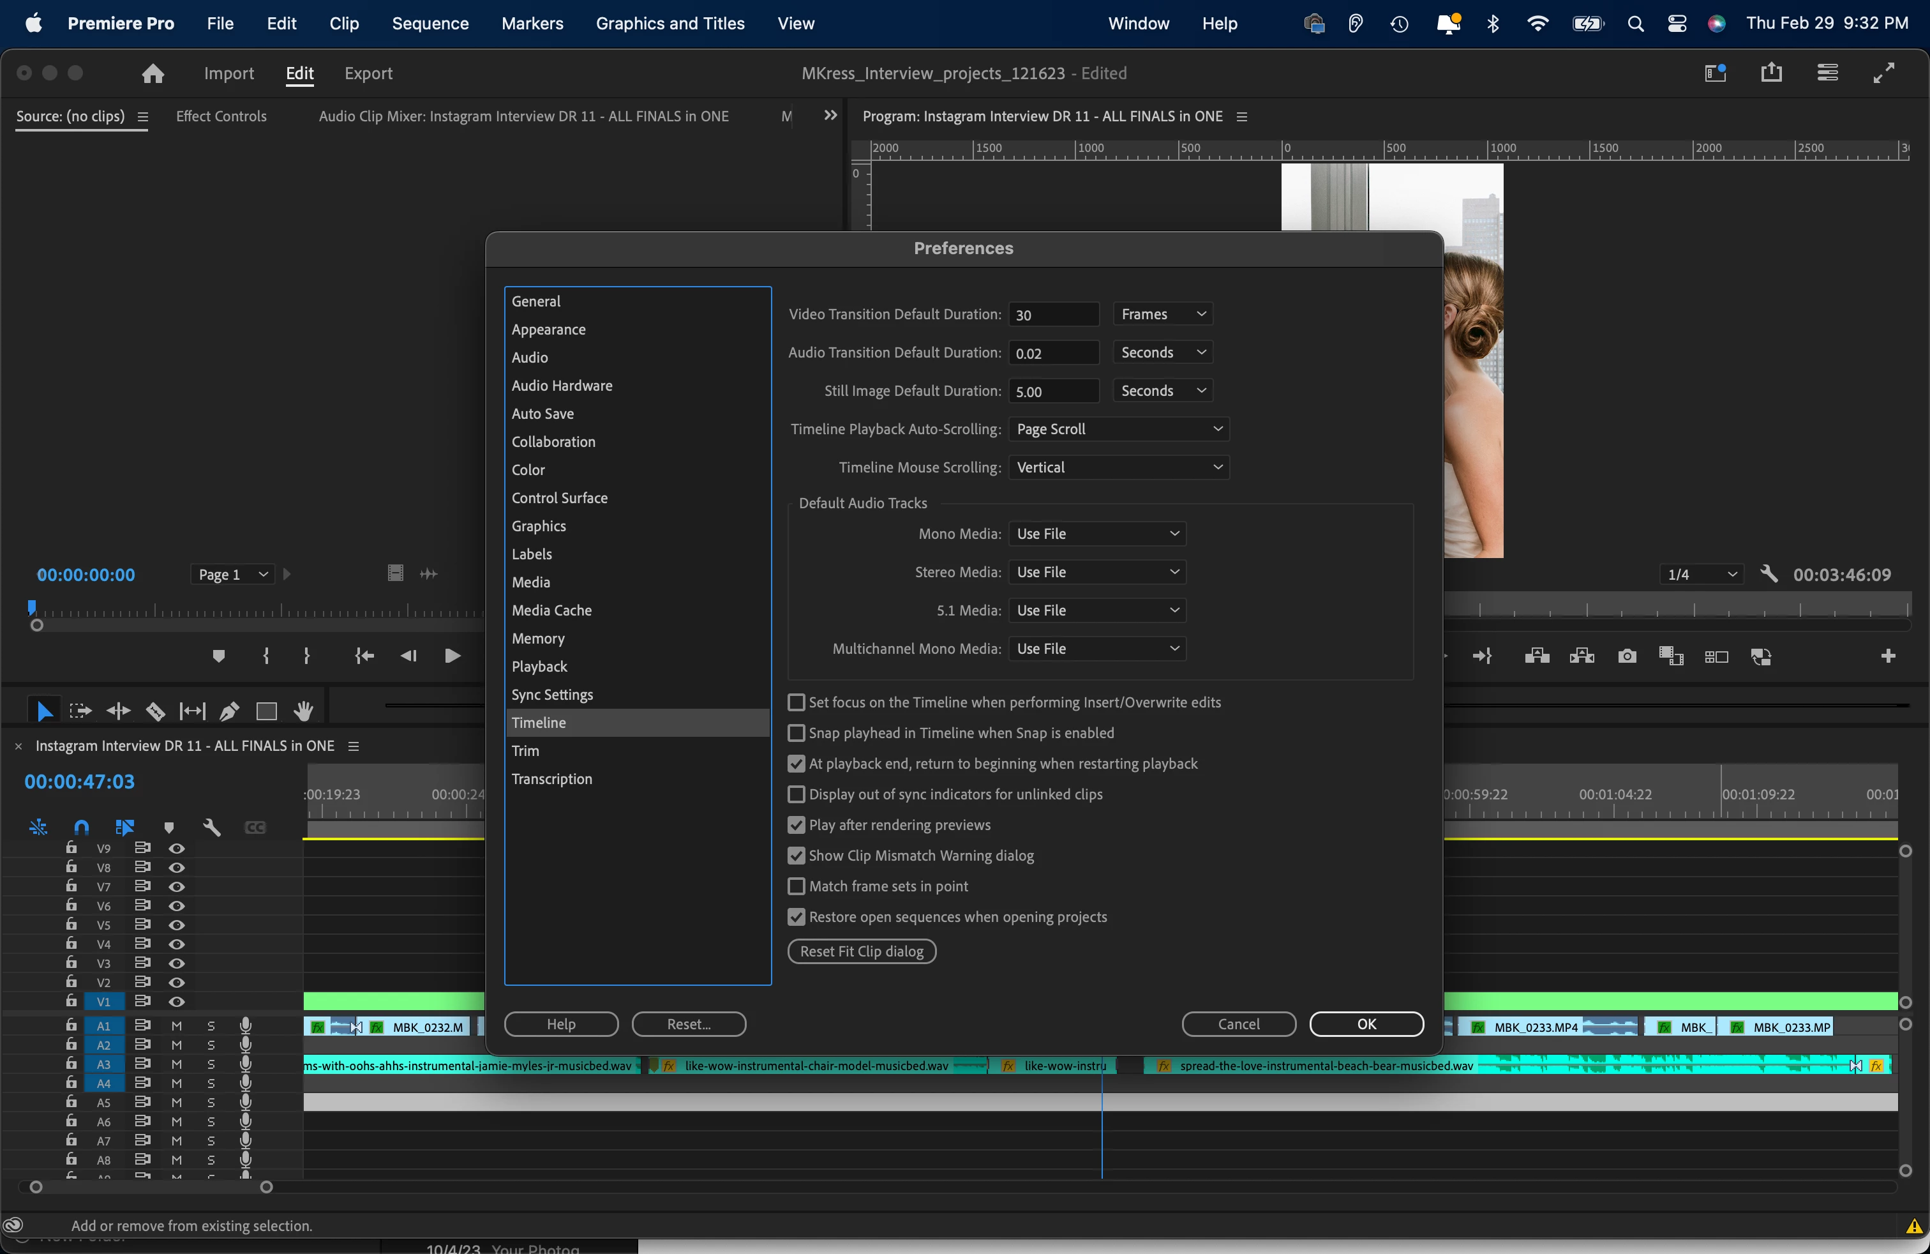Click the Home icon
This screenshot has width=1930, height=1254.
(153, 74)
